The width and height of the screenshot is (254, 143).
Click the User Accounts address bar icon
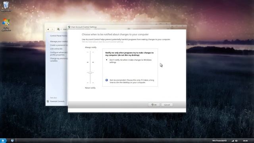click(58, 29)
